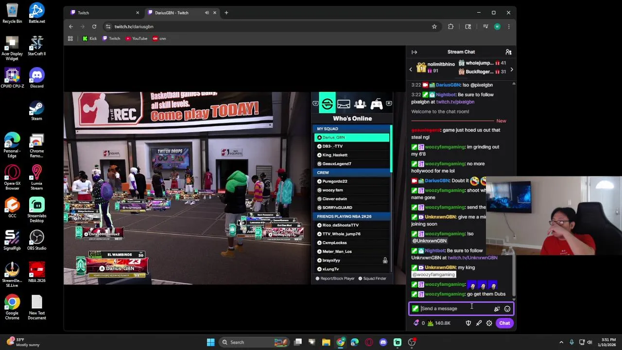Open the taskbar weather widget
This screenshot has height=350, width=622.
click(23, 342)
